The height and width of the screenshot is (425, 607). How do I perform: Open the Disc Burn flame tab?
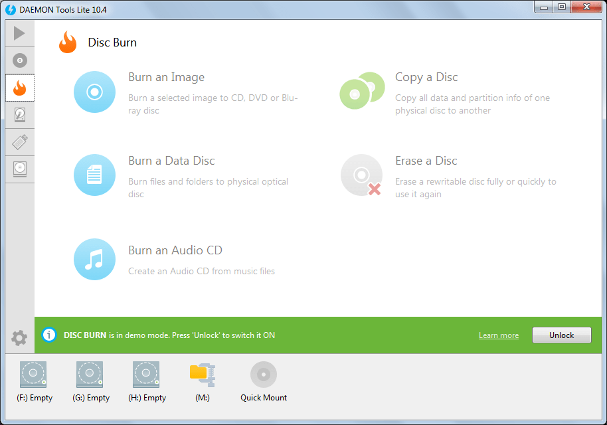coord(19,87)
